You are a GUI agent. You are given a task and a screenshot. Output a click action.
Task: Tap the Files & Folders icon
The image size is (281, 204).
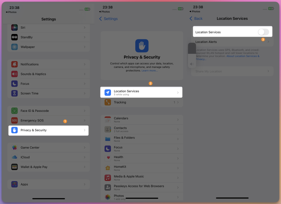[108, 139]
